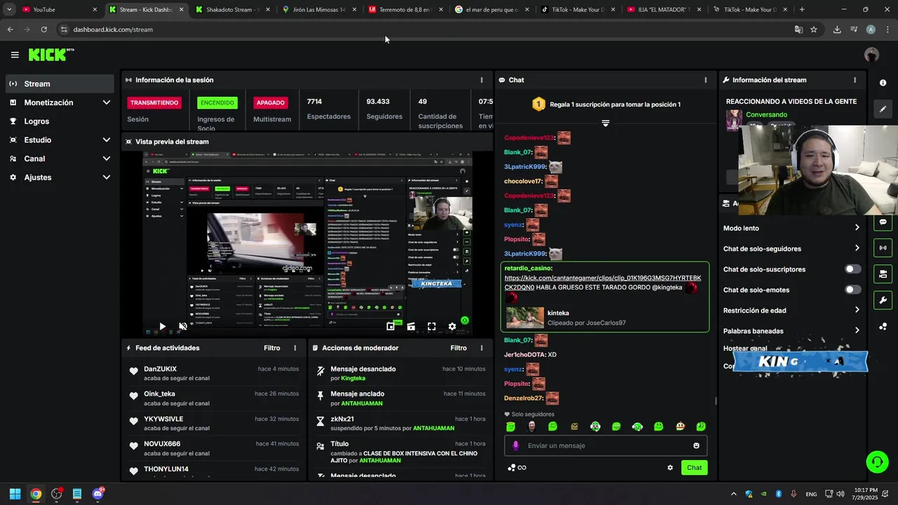Click the chat bubble icon on right rail
Viewport: 898px width, 505px height.
point(883,222)
